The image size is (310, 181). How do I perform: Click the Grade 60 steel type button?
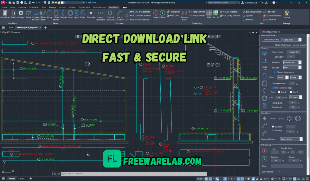pos(294,52)
